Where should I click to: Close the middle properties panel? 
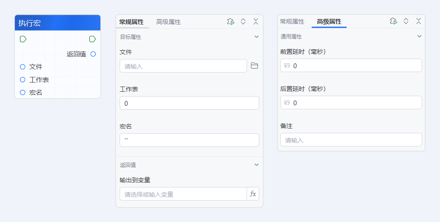(256, 22)
